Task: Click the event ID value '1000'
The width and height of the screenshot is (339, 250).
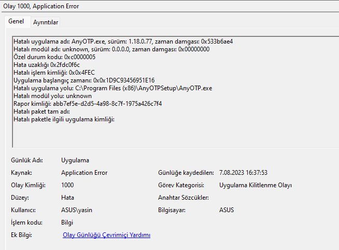Action: click(x=67, y=185)
